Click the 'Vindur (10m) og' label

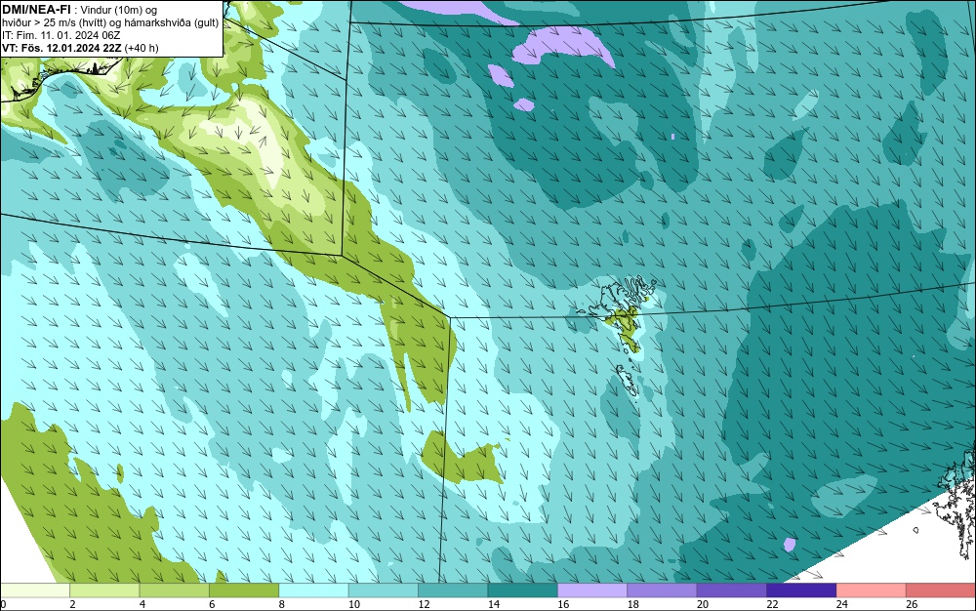point(119,10)
